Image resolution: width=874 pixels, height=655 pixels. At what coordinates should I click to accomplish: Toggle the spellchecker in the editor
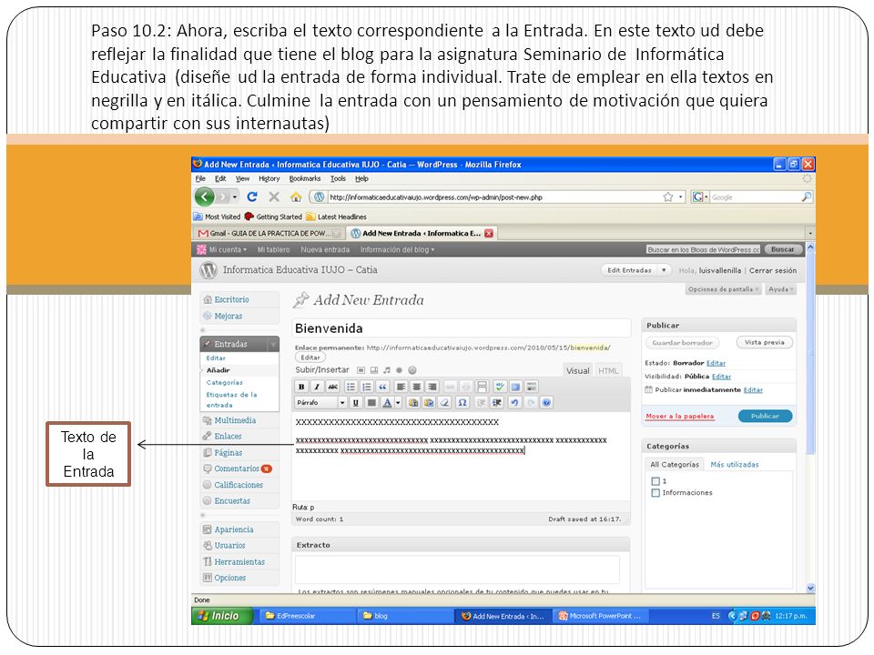500,387
